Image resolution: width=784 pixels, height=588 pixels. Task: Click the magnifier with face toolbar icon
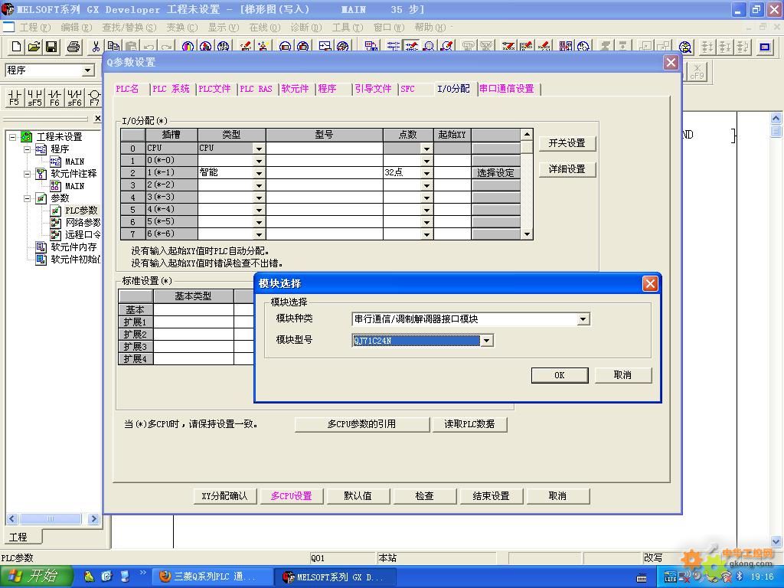point(685,47)
